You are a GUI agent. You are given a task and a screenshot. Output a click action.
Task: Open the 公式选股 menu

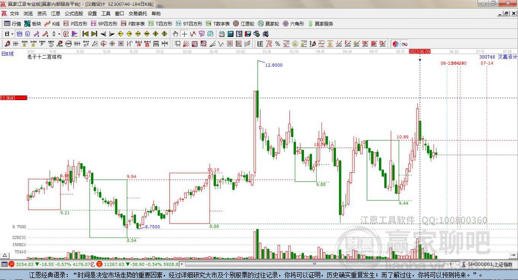[x=74, y=14]
